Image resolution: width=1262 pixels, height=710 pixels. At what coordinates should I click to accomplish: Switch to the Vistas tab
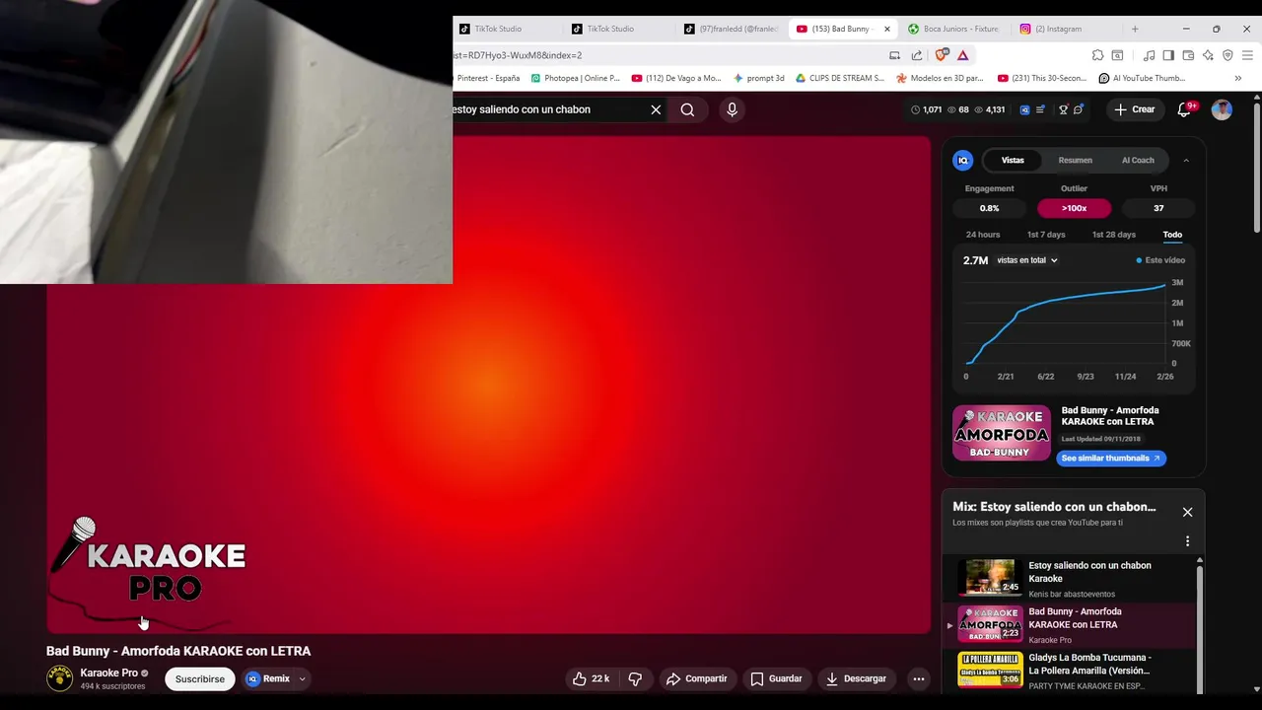tap(1013, 160)
